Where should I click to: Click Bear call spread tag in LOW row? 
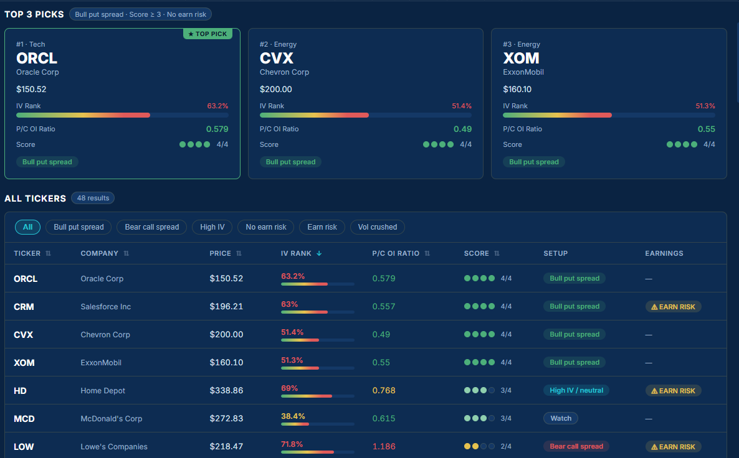click(576, 446)
